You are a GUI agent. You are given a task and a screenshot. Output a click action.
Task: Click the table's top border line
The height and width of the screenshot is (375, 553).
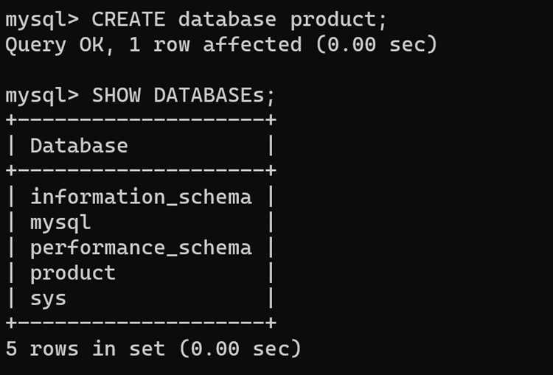coord(141,120)
